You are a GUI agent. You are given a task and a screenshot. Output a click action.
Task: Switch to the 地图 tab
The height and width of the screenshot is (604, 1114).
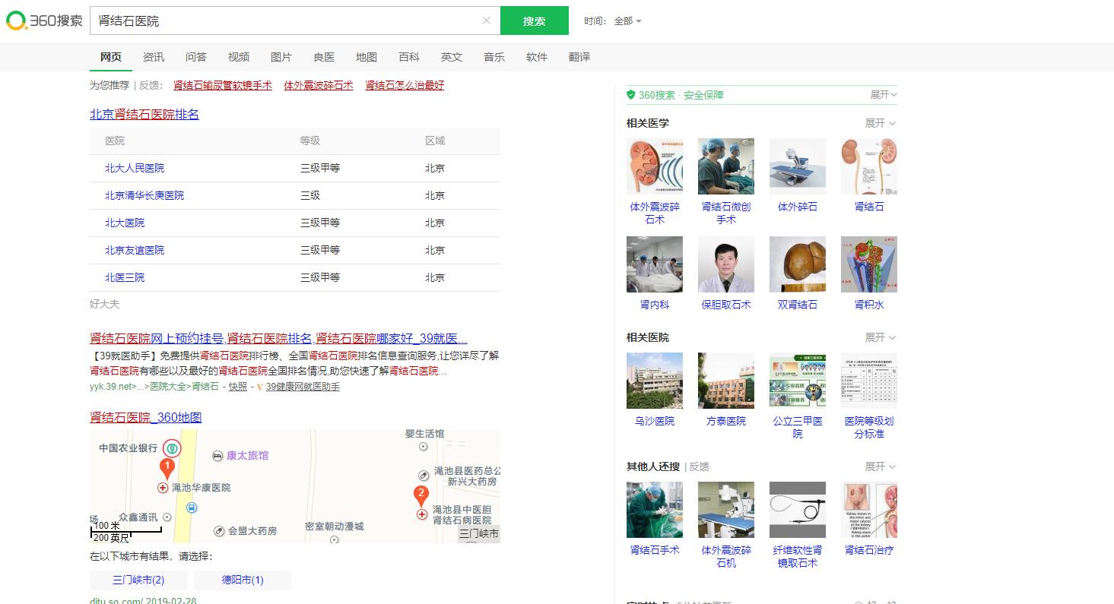pos(366,57)
